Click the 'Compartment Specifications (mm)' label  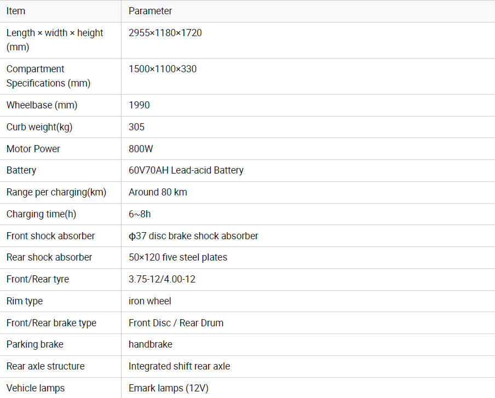coord(48,76)
